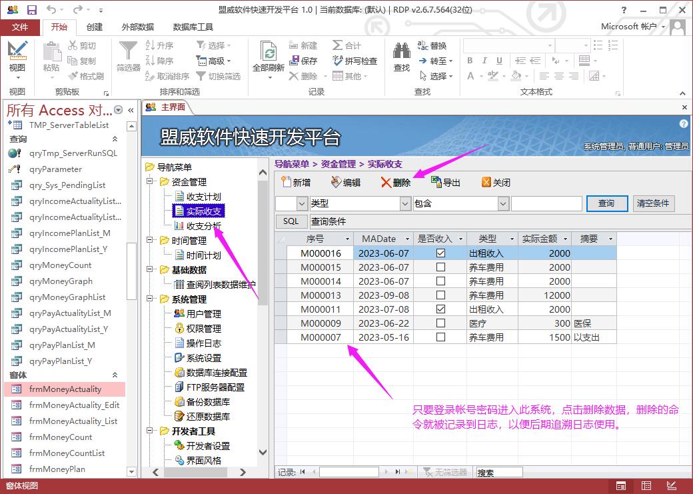Open the 序号 column filter dropdown
The width and height of the screenshot is (693, 494).
click(347, 239)
